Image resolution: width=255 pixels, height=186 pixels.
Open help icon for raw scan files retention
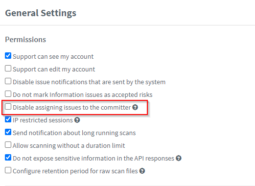tap(142, 171)
